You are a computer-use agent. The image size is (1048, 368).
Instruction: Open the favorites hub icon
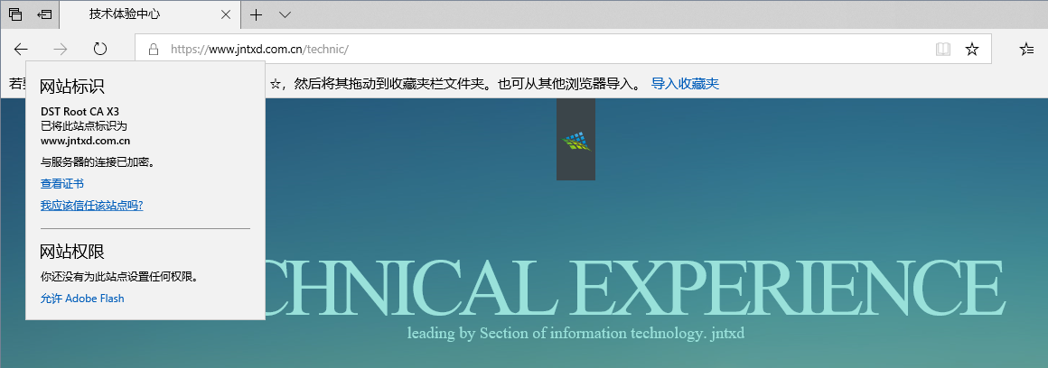pos(1026,49)
